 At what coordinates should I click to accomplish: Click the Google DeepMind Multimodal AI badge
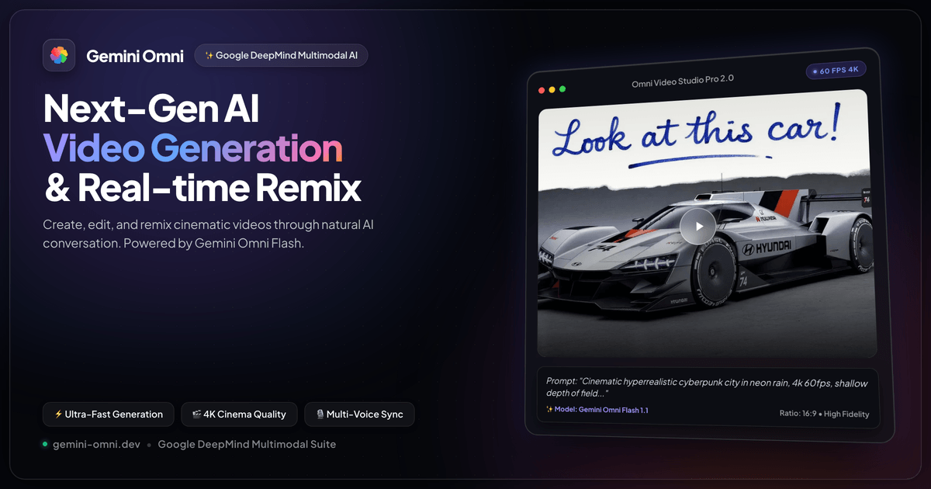point(281,55)
